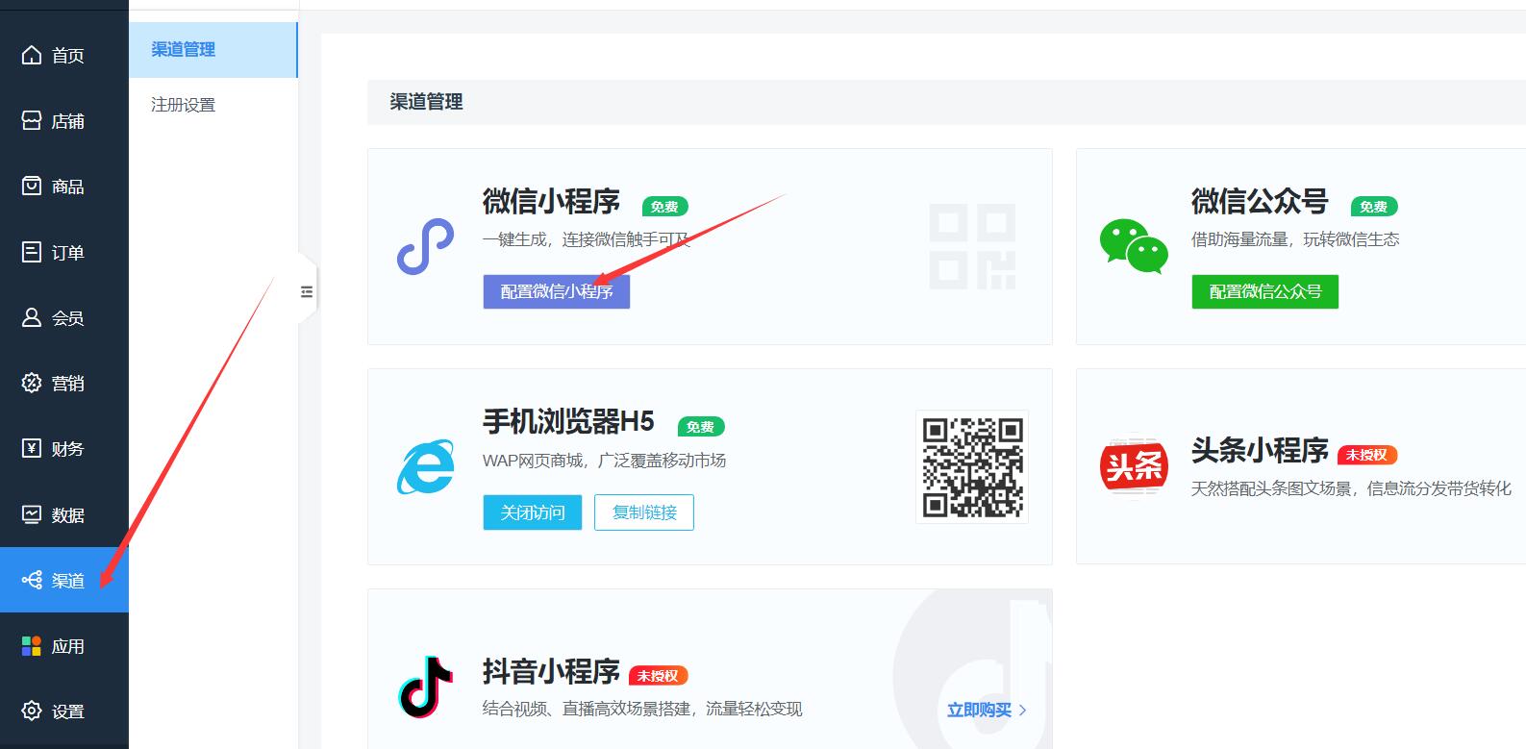
Task: Click the green WeChat official account logo
Action: coord(1134,246)
